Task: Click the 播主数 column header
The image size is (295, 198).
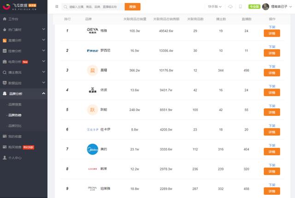Action: 221,19
